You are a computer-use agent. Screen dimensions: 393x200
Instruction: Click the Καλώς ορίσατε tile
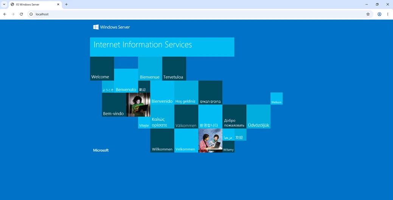point(162,117)
